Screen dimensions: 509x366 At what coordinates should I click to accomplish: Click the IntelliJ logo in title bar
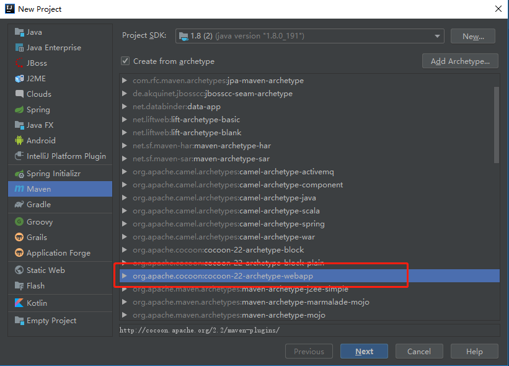10,9
